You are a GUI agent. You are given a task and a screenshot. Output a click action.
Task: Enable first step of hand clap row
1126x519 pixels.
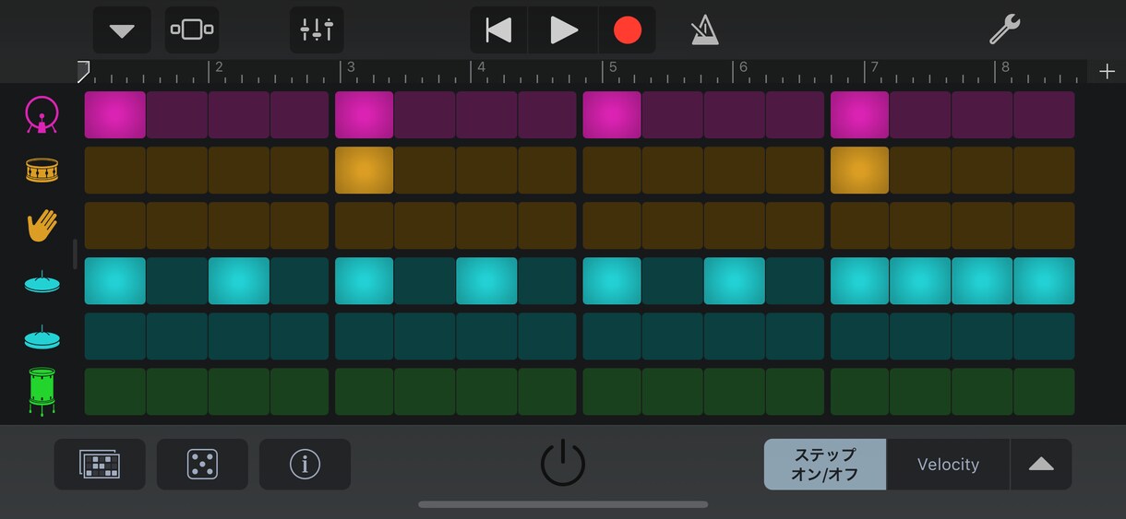coord(115,225)
